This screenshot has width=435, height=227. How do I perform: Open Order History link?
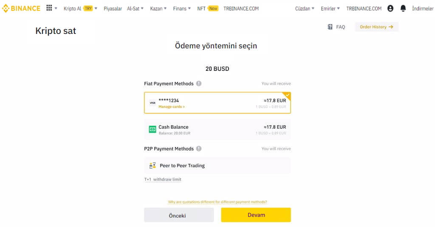coord(376,27)
